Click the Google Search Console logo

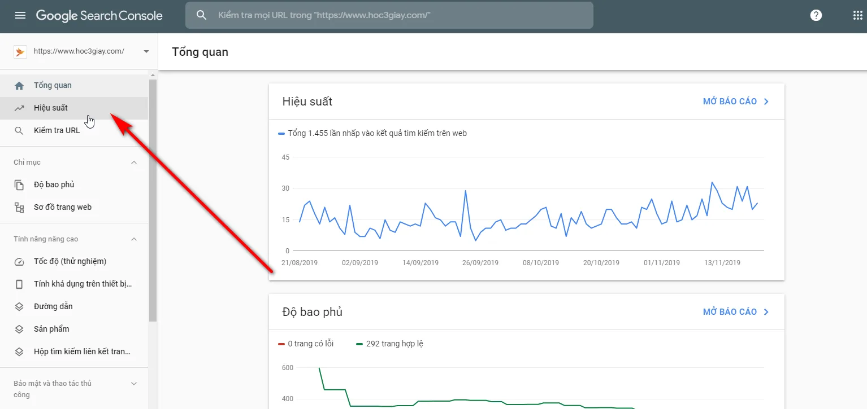tap(99, 16)
